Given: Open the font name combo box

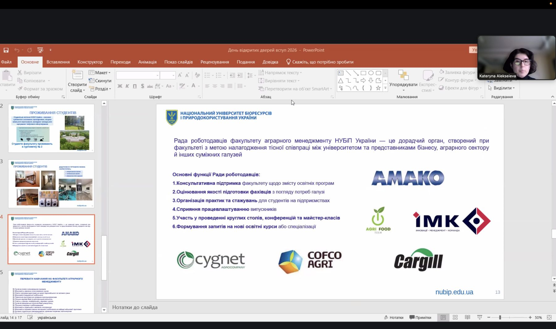Looking at the screenshot, I should click(138, 76).
